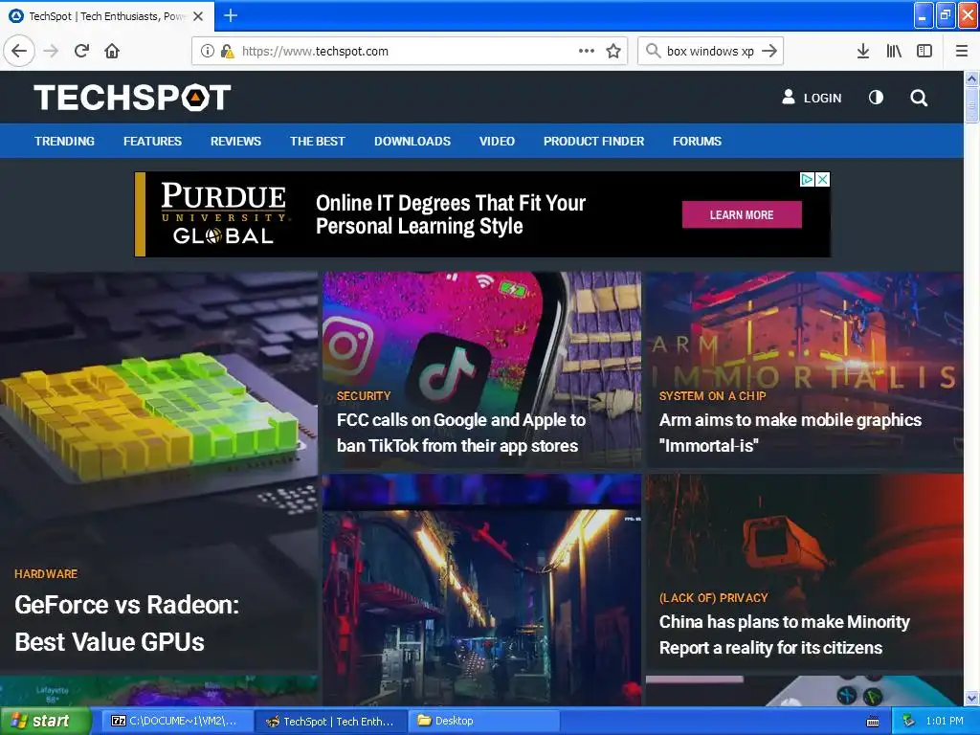Close the TechSpot browser tab
The height and width of the screenshot is (735, 980).
pyautogui.click(x=198, y=16)
